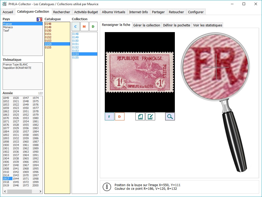Select collection entry 0155

click(x=85, y=57)
